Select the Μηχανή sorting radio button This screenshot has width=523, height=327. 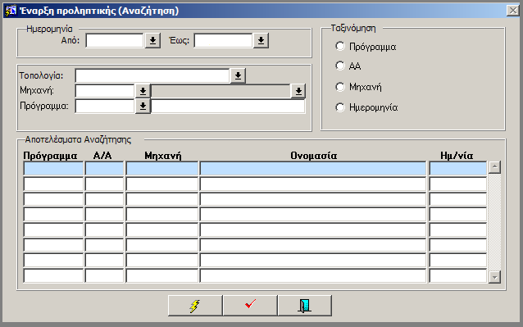click(x=340, y=87)
